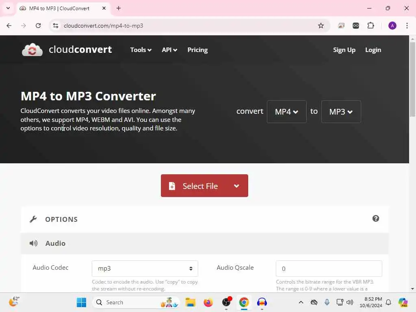Click the CloudConvert cloud logo icon
This screenshot has width=416, height=312.
tap(32, 50)
